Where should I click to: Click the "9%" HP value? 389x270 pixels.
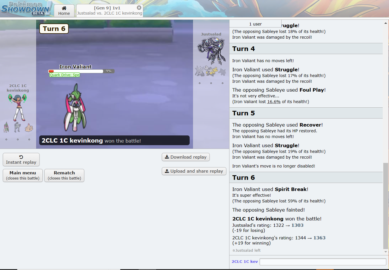click(109, 71)
